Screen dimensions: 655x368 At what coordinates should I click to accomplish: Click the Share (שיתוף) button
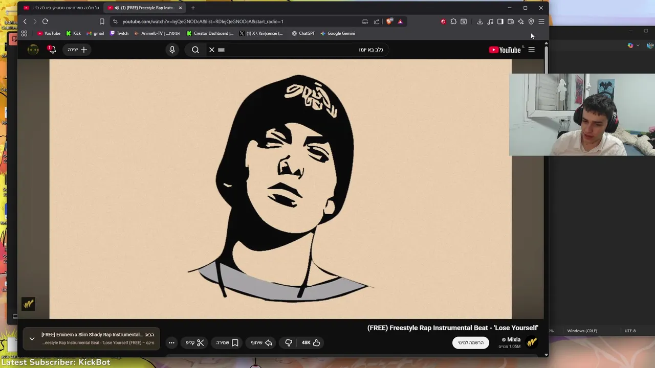pos(261,342)
